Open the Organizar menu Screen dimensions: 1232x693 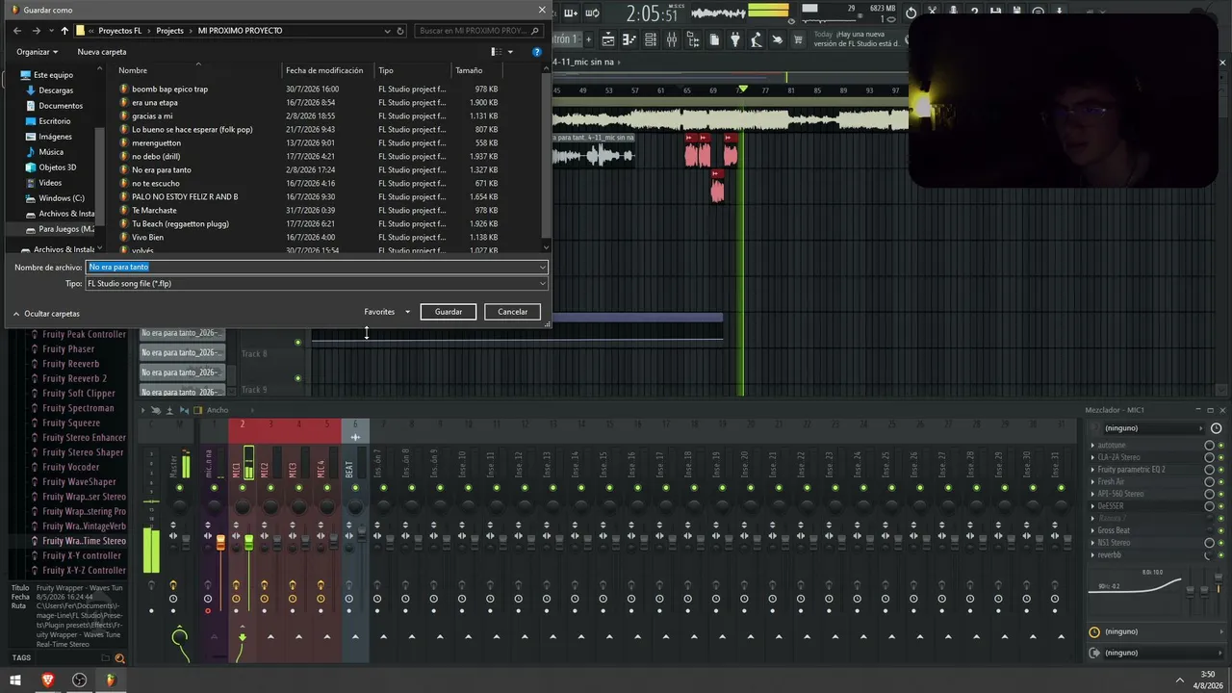pos(38,52)
